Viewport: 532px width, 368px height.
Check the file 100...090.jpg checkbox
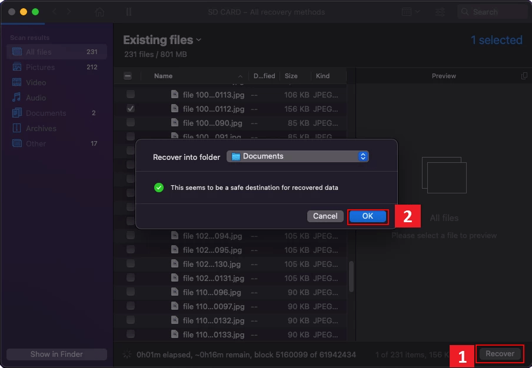coord(131,122)
